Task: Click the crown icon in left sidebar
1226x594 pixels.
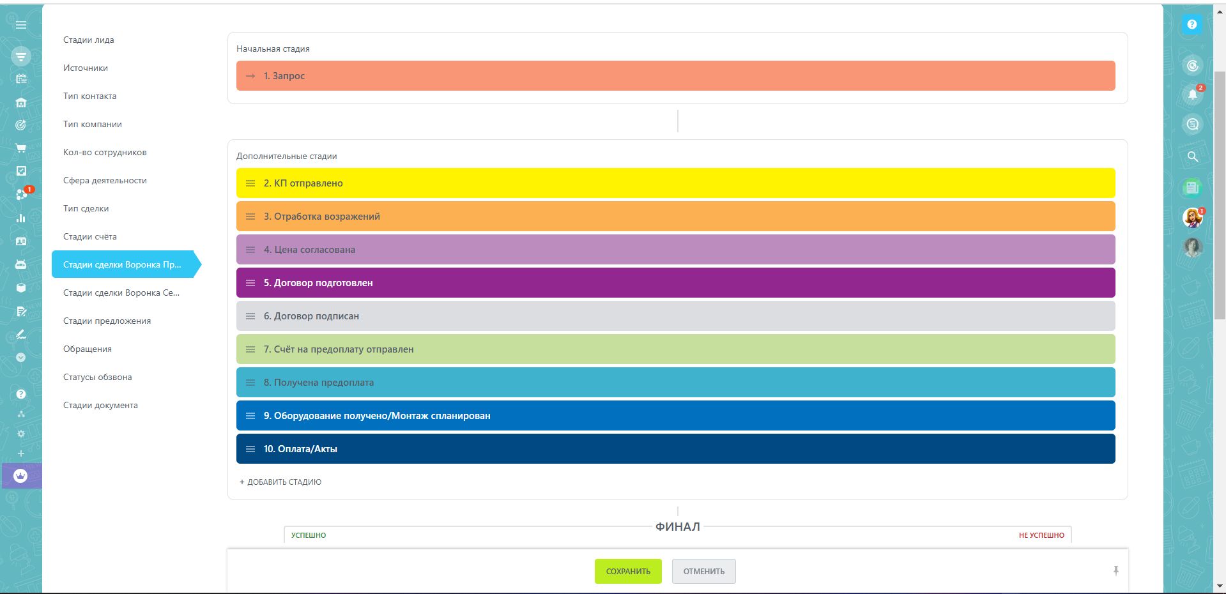Action: tap(21, 476)
